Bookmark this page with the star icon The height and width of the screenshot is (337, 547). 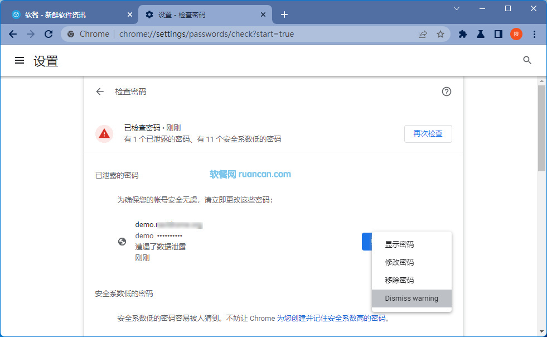[440, 34]
